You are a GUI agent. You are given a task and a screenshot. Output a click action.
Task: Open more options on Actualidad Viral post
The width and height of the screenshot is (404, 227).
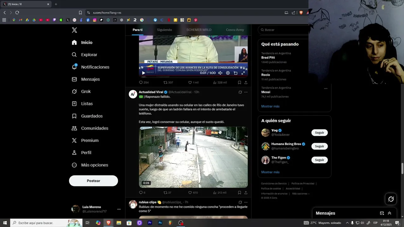coord(246,92)
